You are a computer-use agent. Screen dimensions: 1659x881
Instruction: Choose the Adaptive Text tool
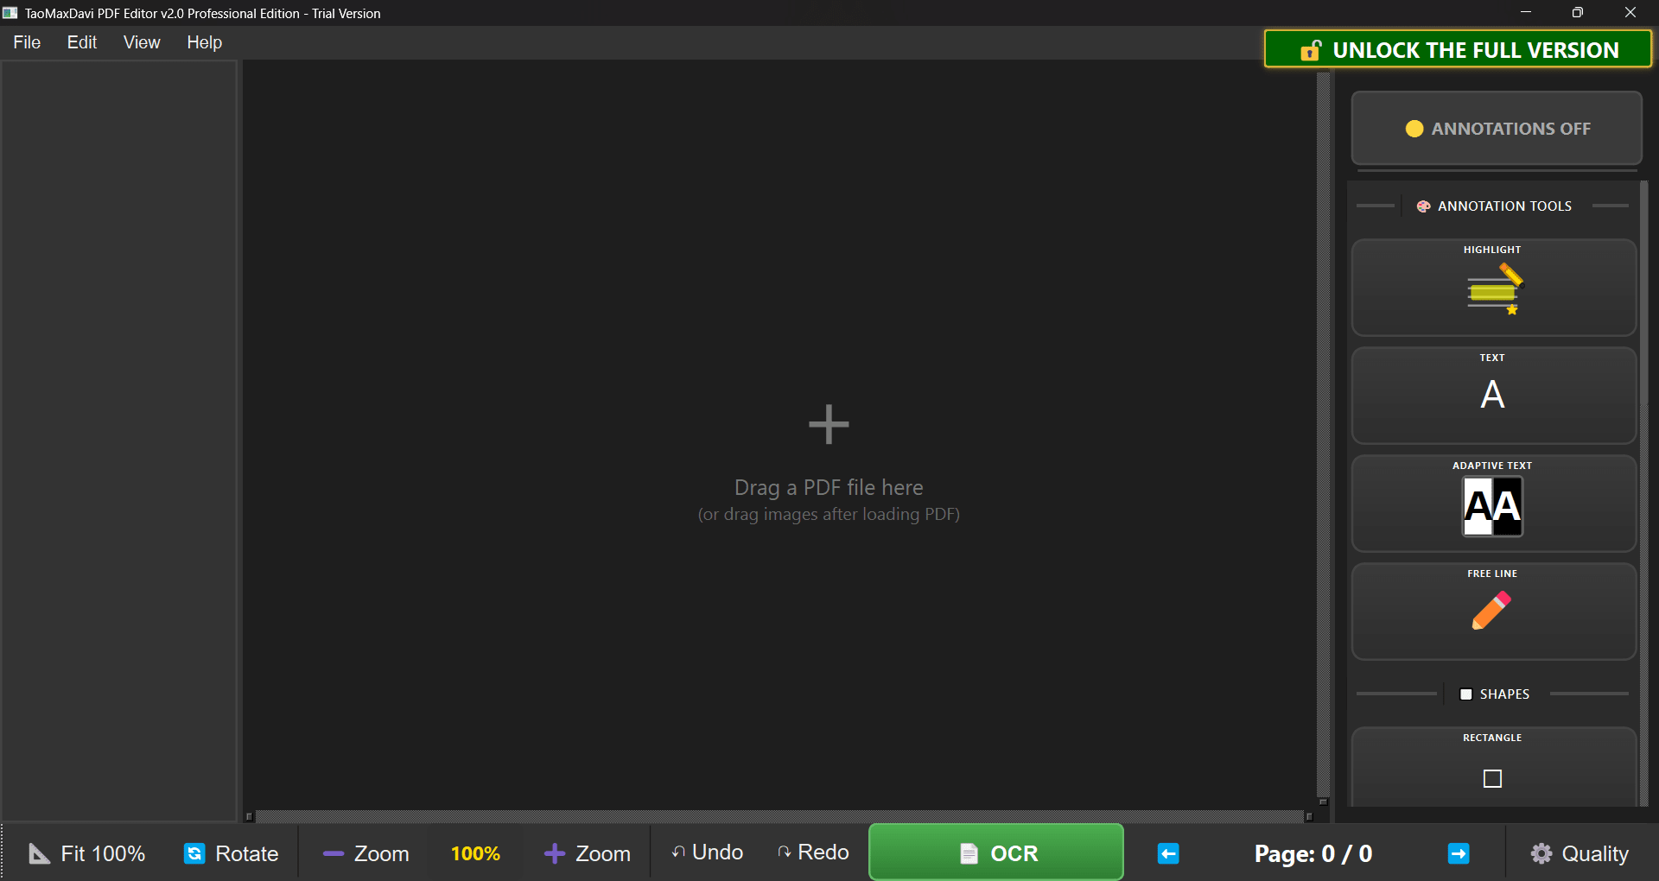[x=1493, y=504]
